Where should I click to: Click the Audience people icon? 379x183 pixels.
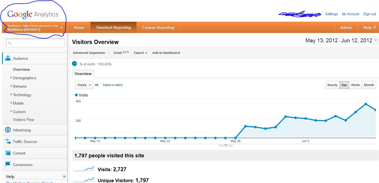tap(8, 58)
